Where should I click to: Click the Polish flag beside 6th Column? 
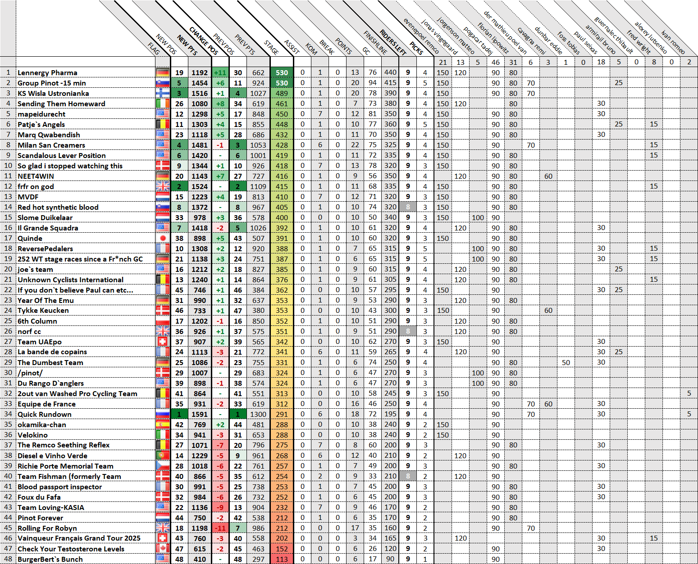[x=163, y=321]
